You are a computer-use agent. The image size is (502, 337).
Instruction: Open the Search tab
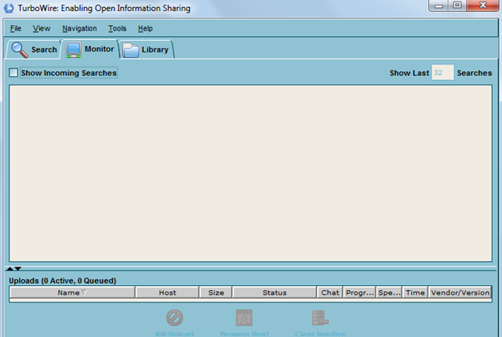[33, 49]
